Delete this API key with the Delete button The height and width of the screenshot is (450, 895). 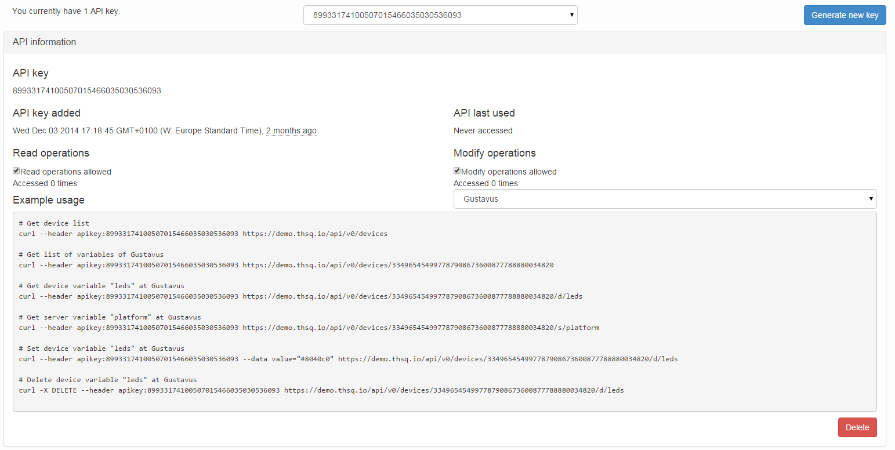click(x=857, y=427)
